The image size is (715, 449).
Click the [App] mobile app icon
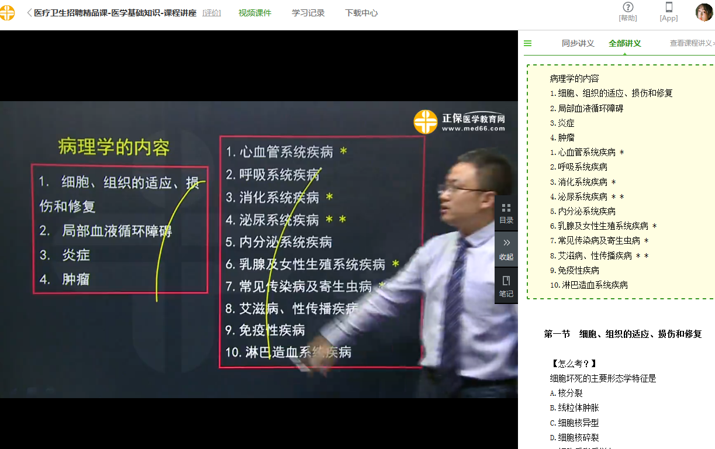pos(668,13)
